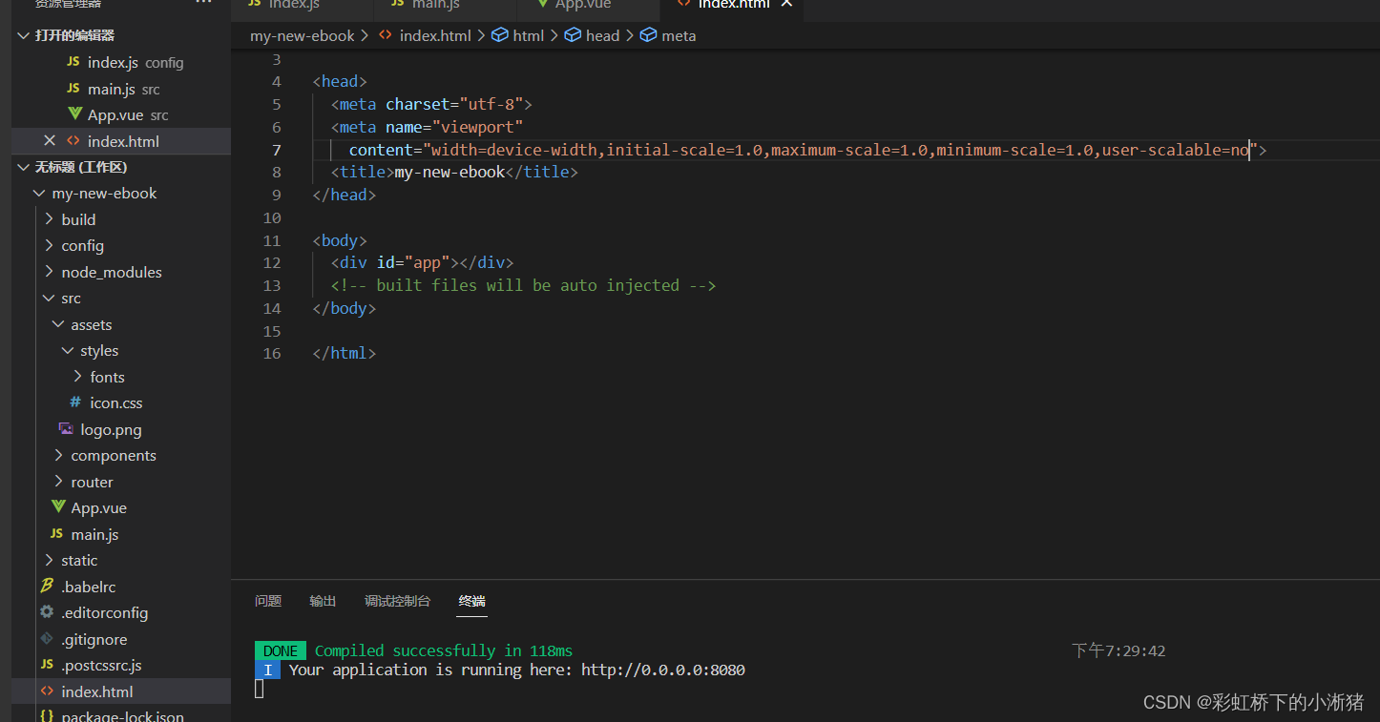Viewport: 1380px width, 722px height.
Task: Click the terminal input cursor
Action: [x=259, y=689]
